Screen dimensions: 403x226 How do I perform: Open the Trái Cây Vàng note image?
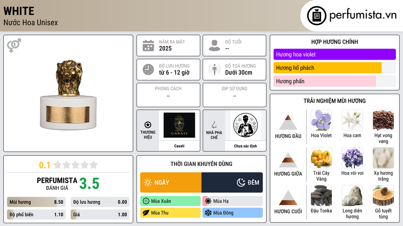click(321, 158)
